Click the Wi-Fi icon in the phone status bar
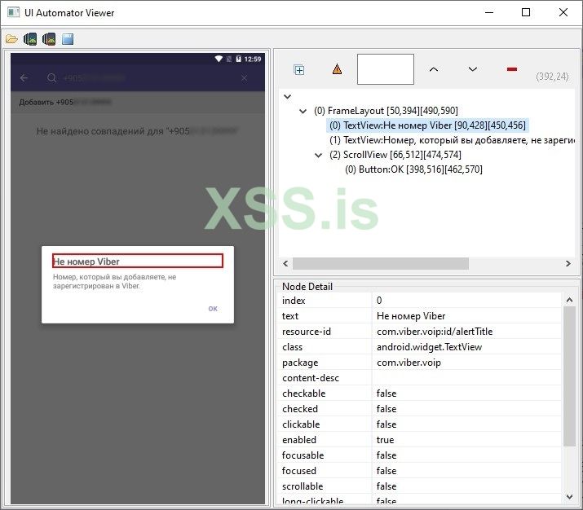The width and height of the screenshot is (583, 510). coord(219,59)
